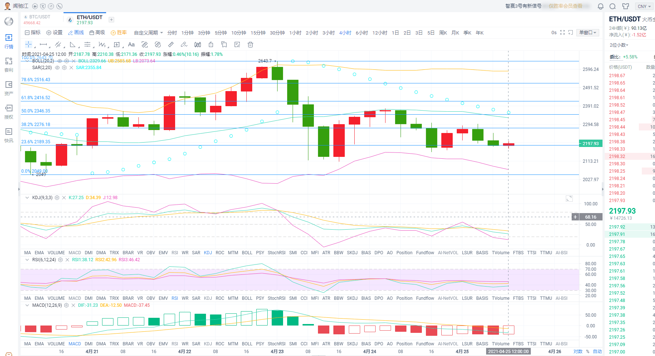The image size is (655, 356).
Task: Select the Aa text annotation tool
Action: tap(131, 44)
